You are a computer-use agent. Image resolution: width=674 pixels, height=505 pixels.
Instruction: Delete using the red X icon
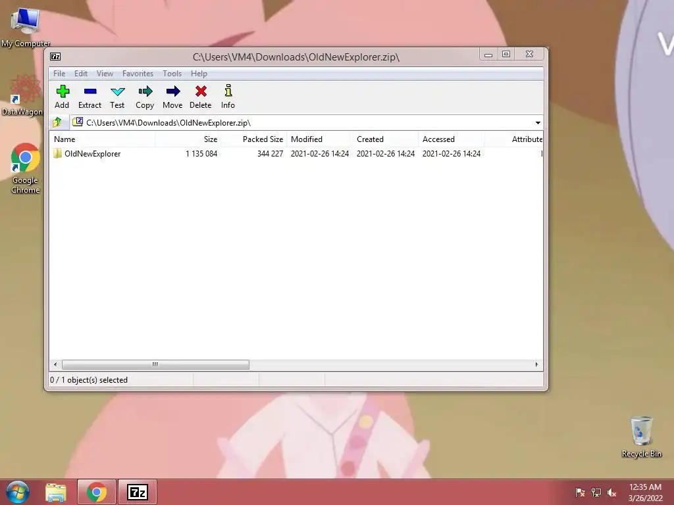coord(200,97)
